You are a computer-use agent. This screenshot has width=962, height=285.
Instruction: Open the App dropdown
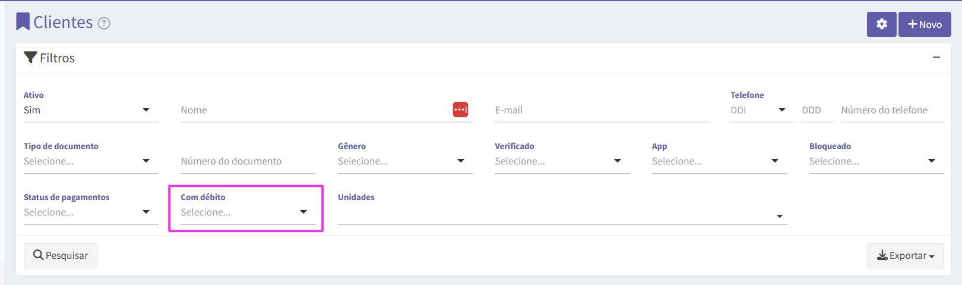719,161
